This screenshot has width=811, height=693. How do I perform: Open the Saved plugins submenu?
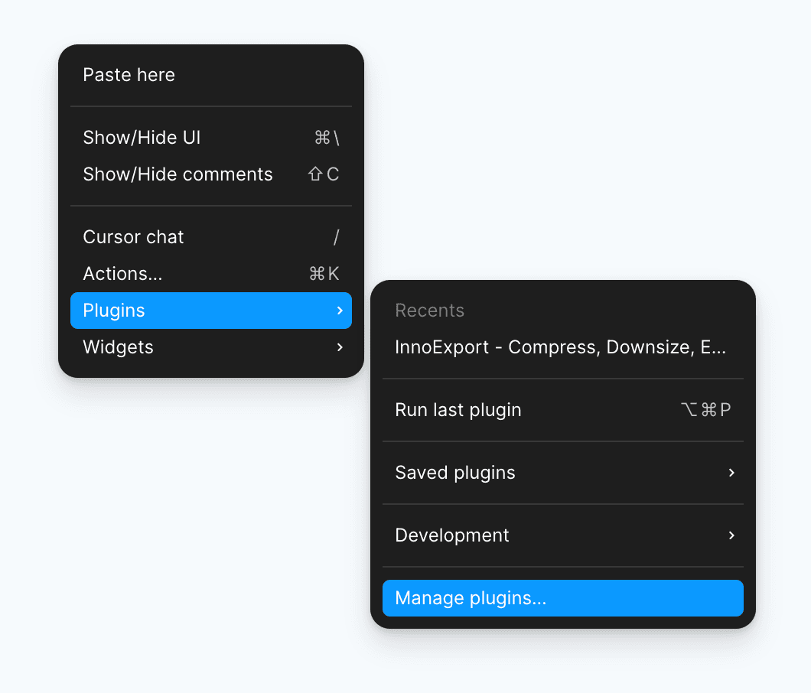[x=563, y=473]
